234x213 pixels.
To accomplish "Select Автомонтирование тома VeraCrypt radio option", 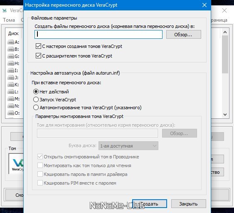I will 36,108.
